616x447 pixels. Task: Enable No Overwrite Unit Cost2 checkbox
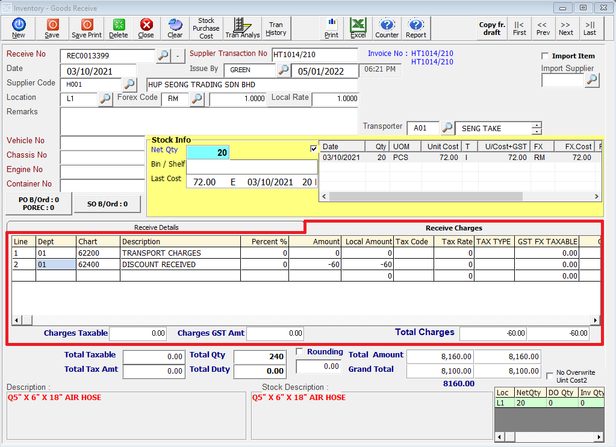click(x=550, y=376)
